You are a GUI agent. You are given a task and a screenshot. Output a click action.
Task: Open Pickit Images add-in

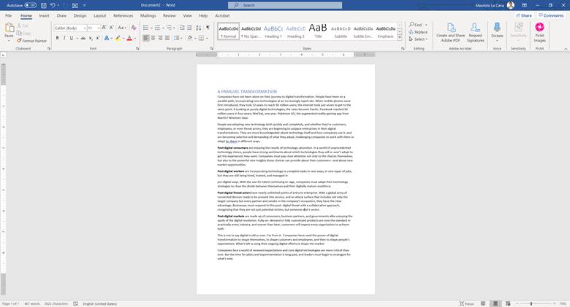click(539, 32)
